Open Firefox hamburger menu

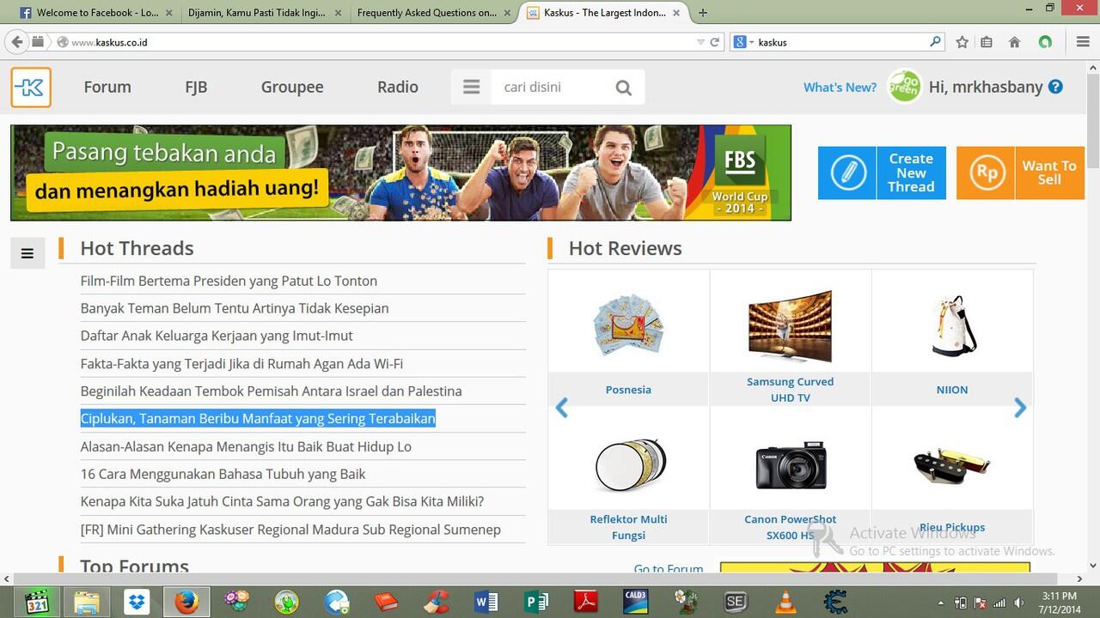click(x=1083, y=41)
